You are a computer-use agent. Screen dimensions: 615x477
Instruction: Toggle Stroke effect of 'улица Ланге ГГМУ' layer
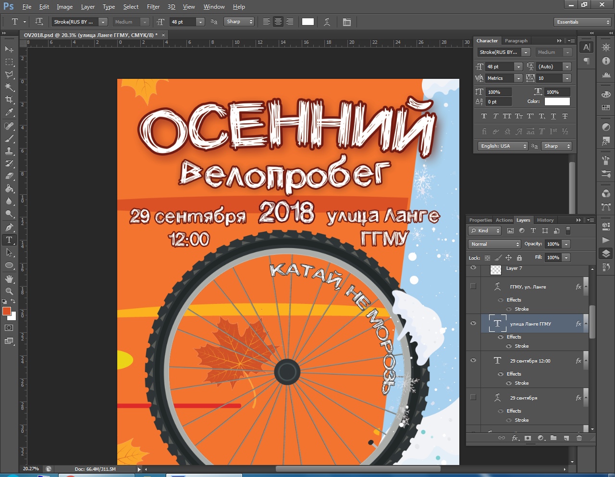(x=509, y=346)
